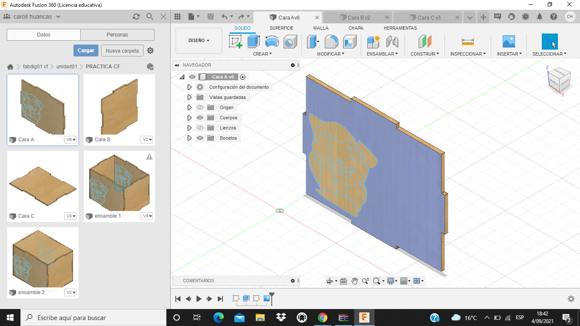Image resolution: width=580 pixels, height=326 pixels.
Task: Search in the data panel
Action: coord(149,17)
